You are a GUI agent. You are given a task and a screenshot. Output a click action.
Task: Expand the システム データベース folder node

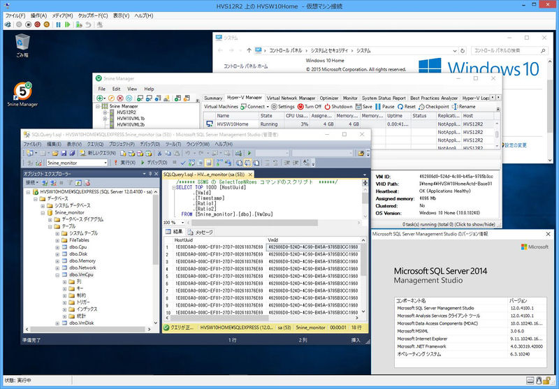(43, 206)
